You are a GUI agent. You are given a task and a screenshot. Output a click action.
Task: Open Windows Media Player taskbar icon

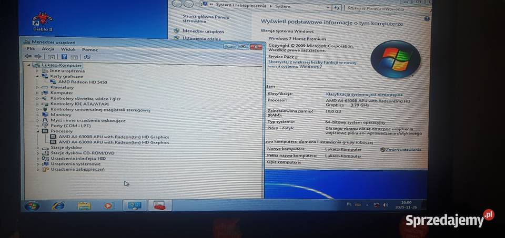click(108, 205)
